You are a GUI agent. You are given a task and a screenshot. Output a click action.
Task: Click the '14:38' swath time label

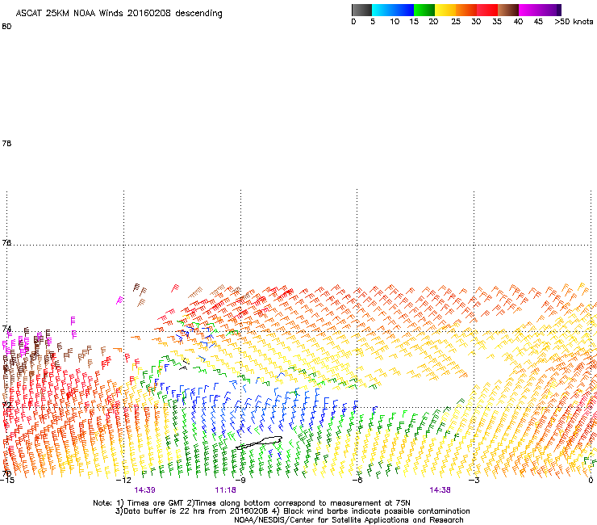[440, 490]
